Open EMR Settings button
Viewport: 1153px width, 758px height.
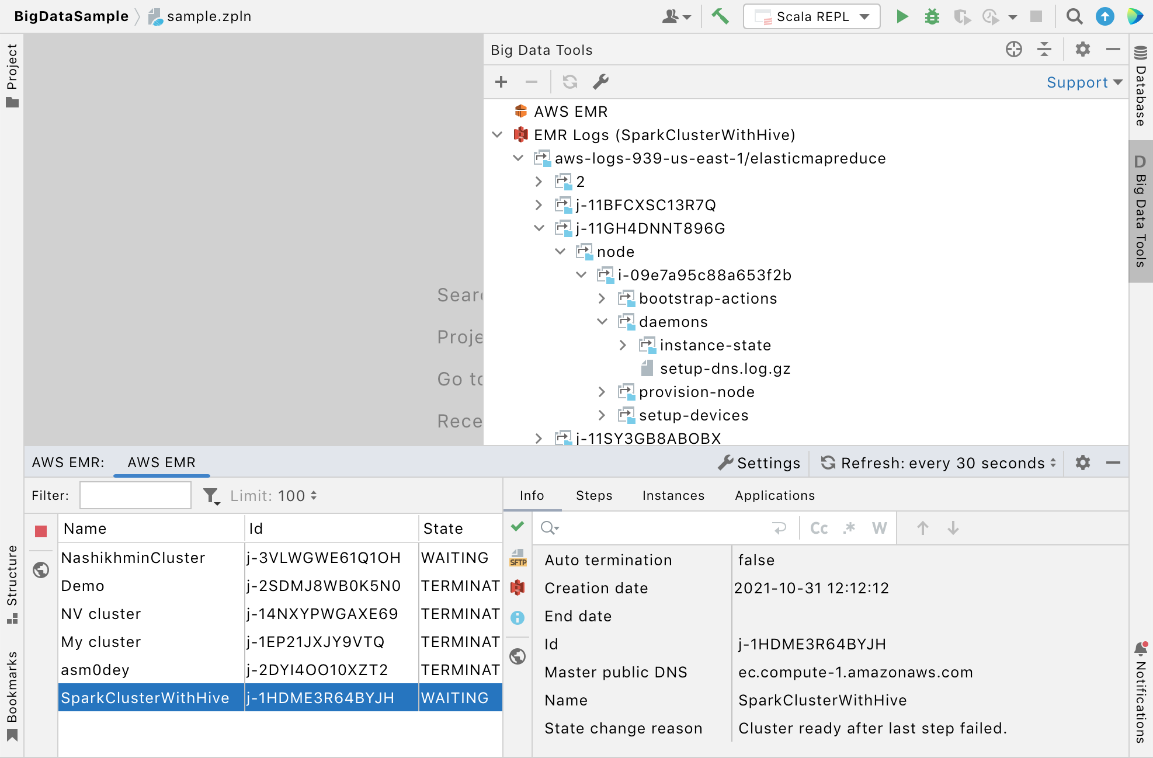pos(759,463)
